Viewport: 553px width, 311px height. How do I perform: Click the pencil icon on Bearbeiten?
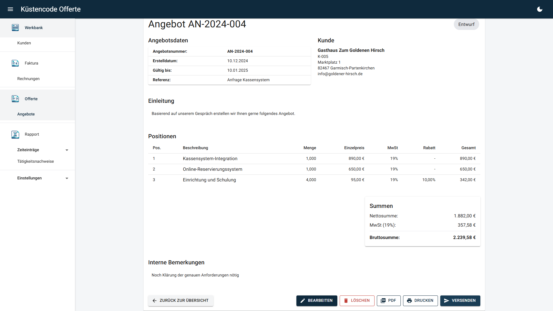coord(302,300)
